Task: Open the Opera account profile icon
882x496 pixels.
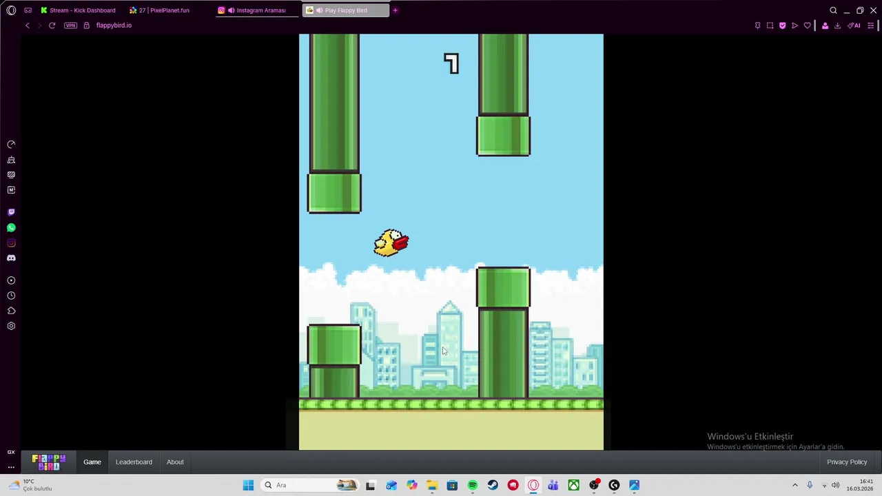Action: (825, 25)
